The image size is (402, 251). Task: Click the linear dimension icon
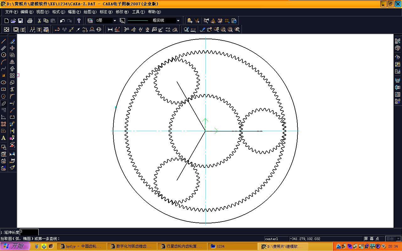[x=110, y=29]
